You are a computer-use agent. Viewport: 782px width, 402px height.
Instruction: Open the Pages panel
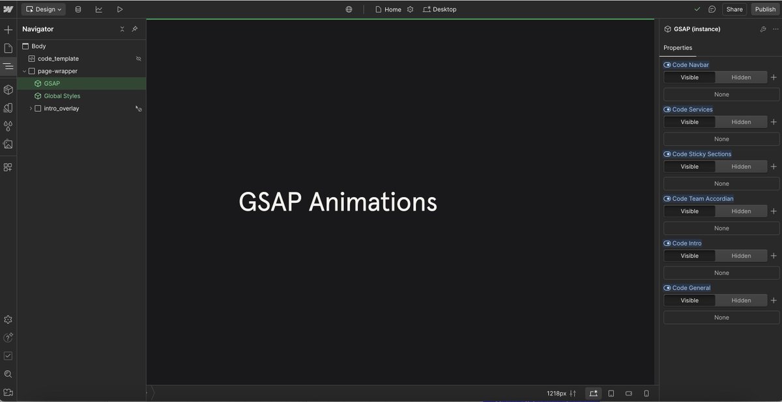pyautogui.click(x=8, y=48)
